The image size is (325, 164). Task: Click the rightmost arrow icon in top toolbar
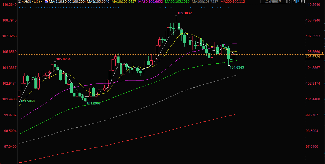[x=303, y=1]
